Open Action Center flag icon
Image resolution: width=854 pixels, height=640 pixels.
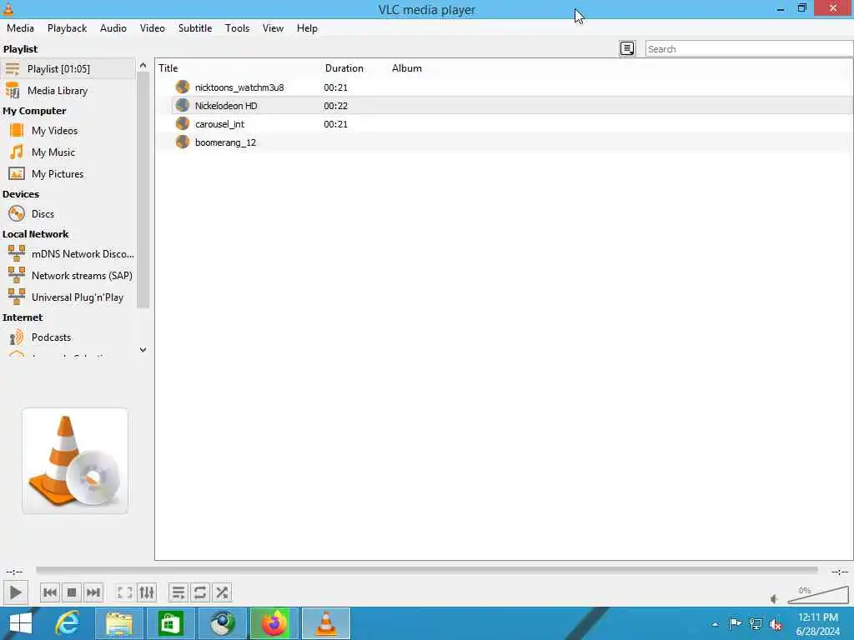click(735, 623)
